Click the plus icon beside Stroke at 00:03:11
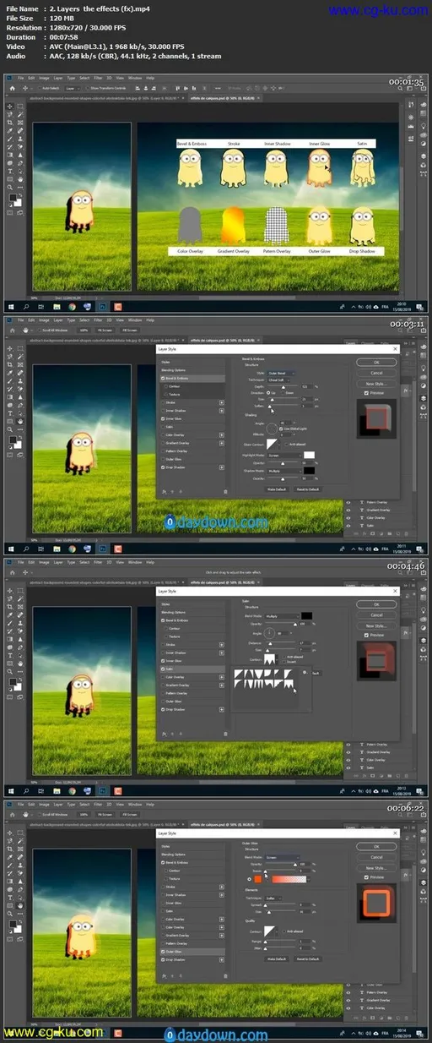 [x=222, y=401]
